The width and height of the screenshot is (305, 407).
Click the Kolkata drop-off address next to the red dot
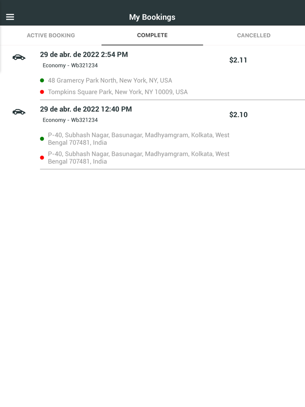(139, 157)
